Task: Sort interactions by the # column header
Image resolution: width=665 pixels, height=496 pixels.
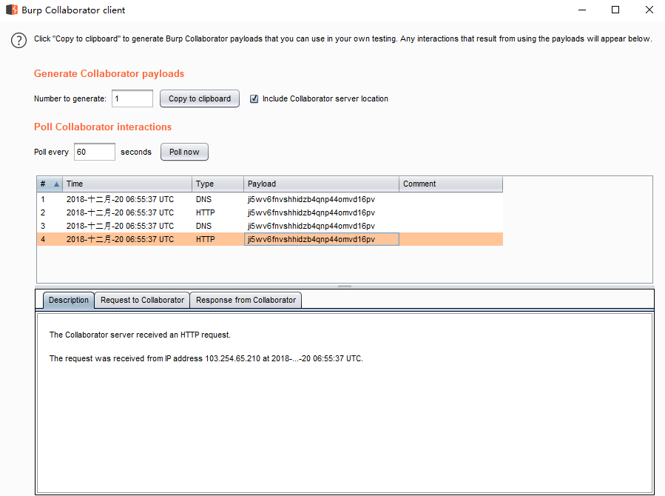Action: tap(50, 184)
